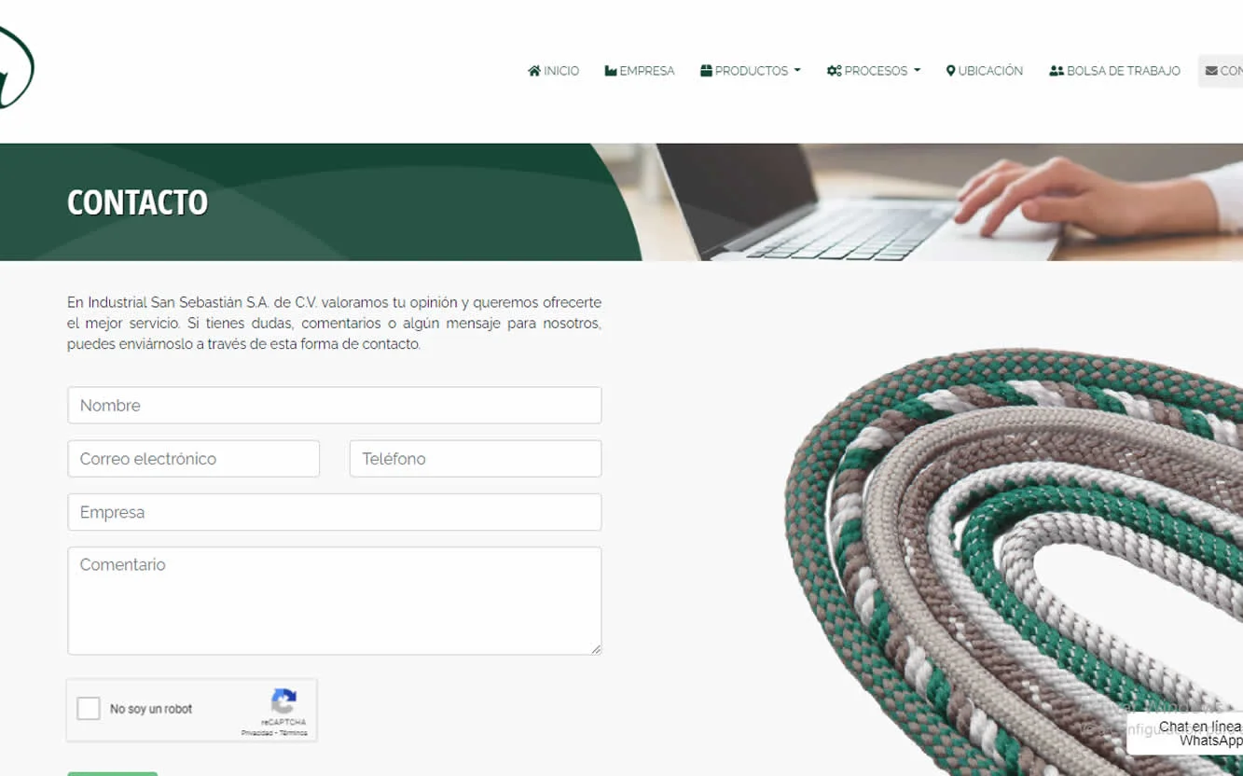The width and height of the screenshot is (1243, 776).
Task: Click the gears icon beside PROCESOS
Action: tap(835, 71)
